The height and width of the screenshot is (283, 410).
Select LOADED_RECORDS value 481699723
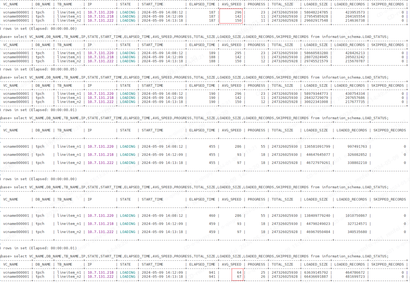pyautogui.click(x=355, y=276)
